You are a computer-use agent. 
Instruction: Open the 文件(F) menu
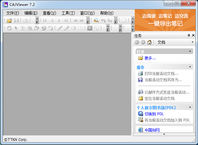tap(12, 13)
